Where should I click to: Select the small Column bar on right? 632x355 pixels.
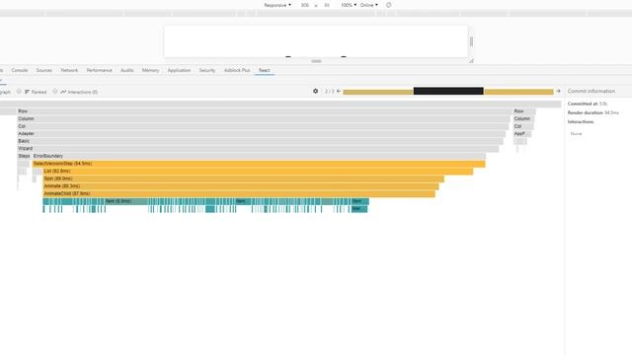(x=523, y=118)
